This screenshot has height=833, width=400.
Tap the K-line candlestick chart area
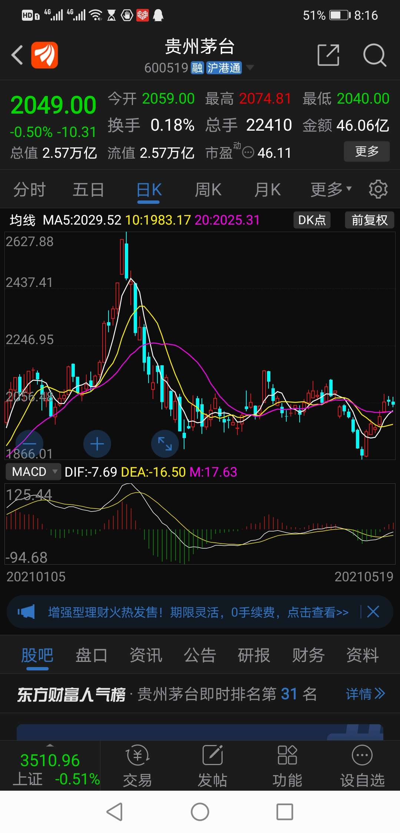[200, 346]
